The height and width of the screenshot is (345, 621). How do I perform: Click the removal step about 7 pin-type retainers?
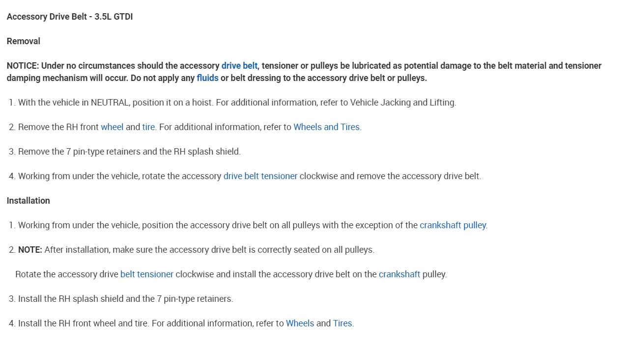coord(129,152)
